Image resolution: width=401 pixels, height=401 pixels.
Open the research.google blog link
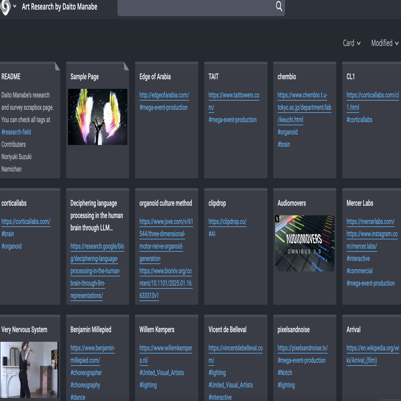click(97, 271)
